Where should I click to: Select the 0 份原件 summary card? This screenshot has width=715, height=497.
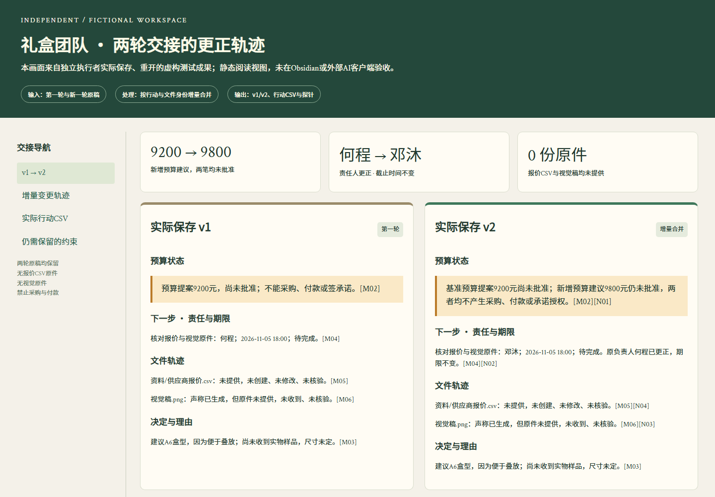click(x=608, y=162)
